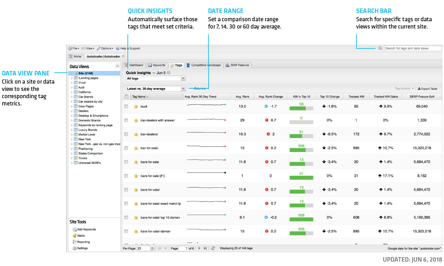Click the add data view plus icon
This screenshot has height=266, width=444.
tap(117, 66)
